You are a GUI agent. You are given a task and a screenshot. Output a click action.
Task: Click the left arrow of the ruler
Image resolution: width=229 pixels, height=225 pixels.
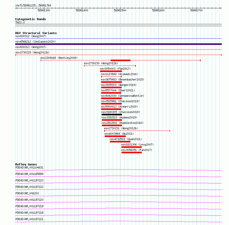16,8
